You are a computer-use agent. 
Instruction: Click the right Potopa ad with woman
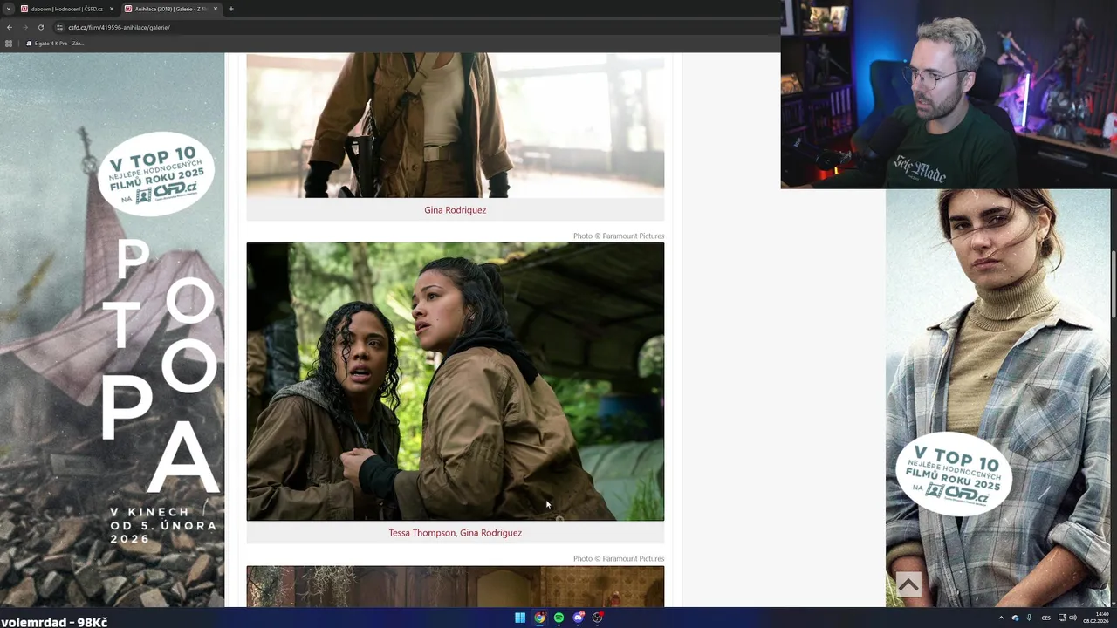997,399
